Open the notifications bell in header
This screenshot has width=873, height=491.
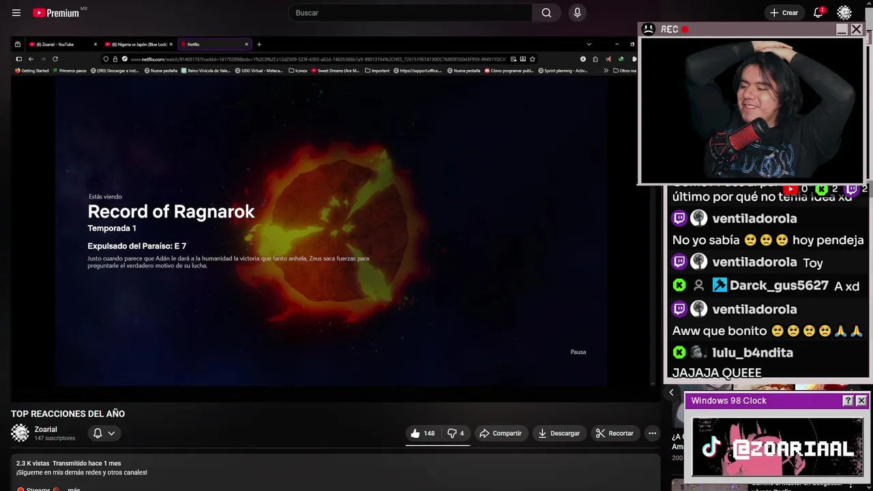tap(818, 13)
